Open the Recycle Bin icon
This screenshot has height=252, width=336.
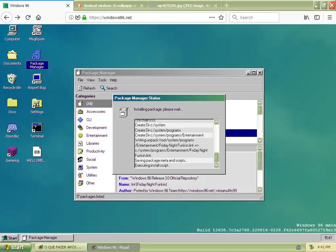coord(12,82)
